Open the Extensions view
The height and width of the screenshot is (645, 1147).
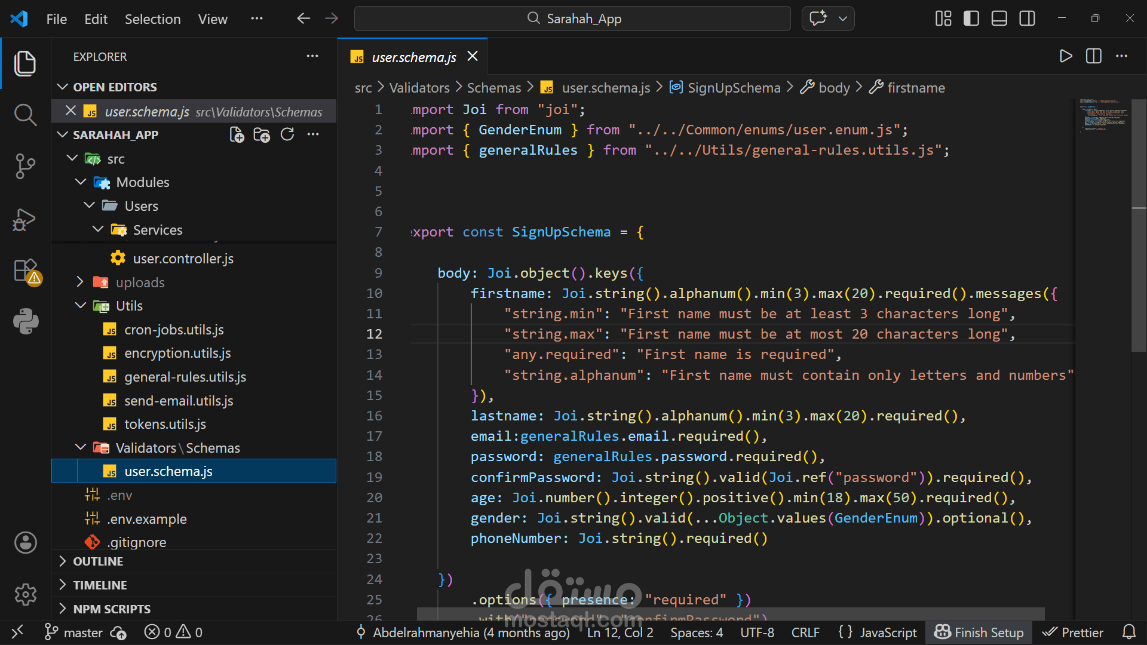tap(25, 271)
